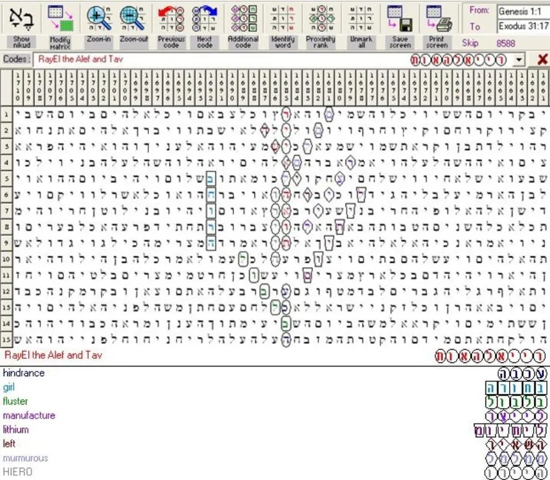Click the Hebrew letters beside 'murmurous'
550x480 pixels.
point(516,459)
